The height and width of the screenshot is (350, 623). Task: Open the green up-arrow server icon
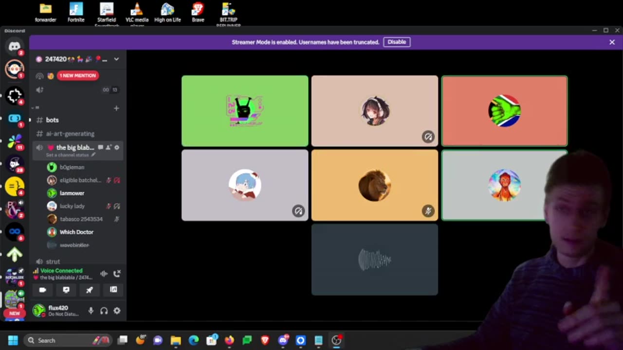coord(15,254)
